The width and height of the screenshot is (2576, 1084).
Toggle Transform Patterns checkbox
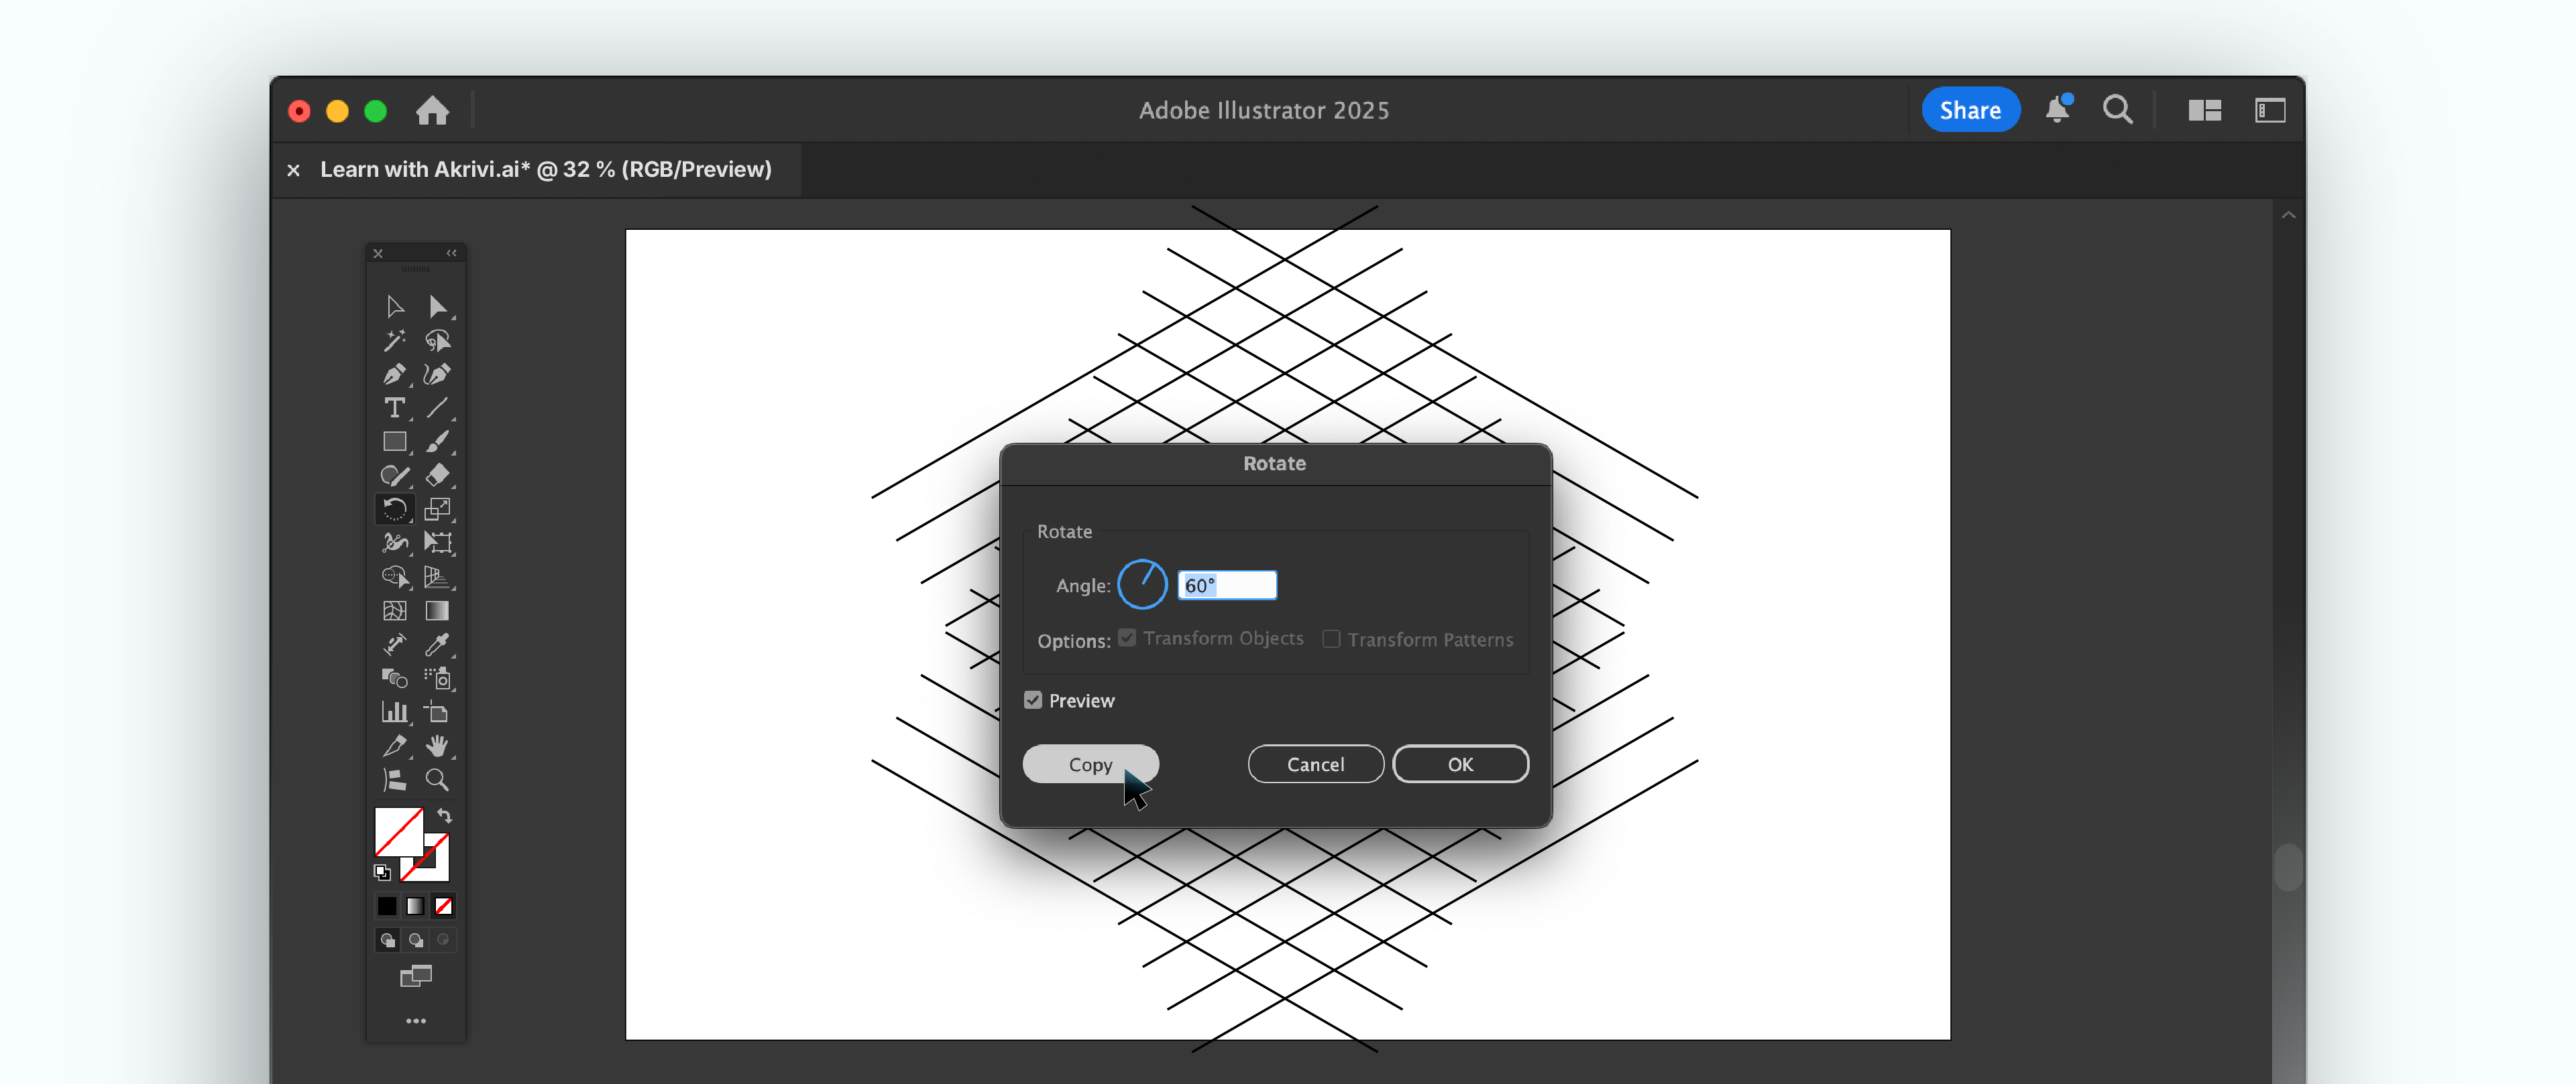[x=1331, y=638]
